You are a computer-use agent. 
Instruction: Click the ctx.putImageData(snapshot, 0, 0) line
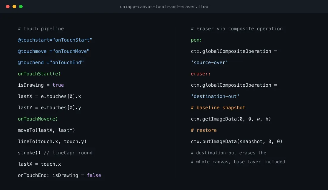click(236, 141)
